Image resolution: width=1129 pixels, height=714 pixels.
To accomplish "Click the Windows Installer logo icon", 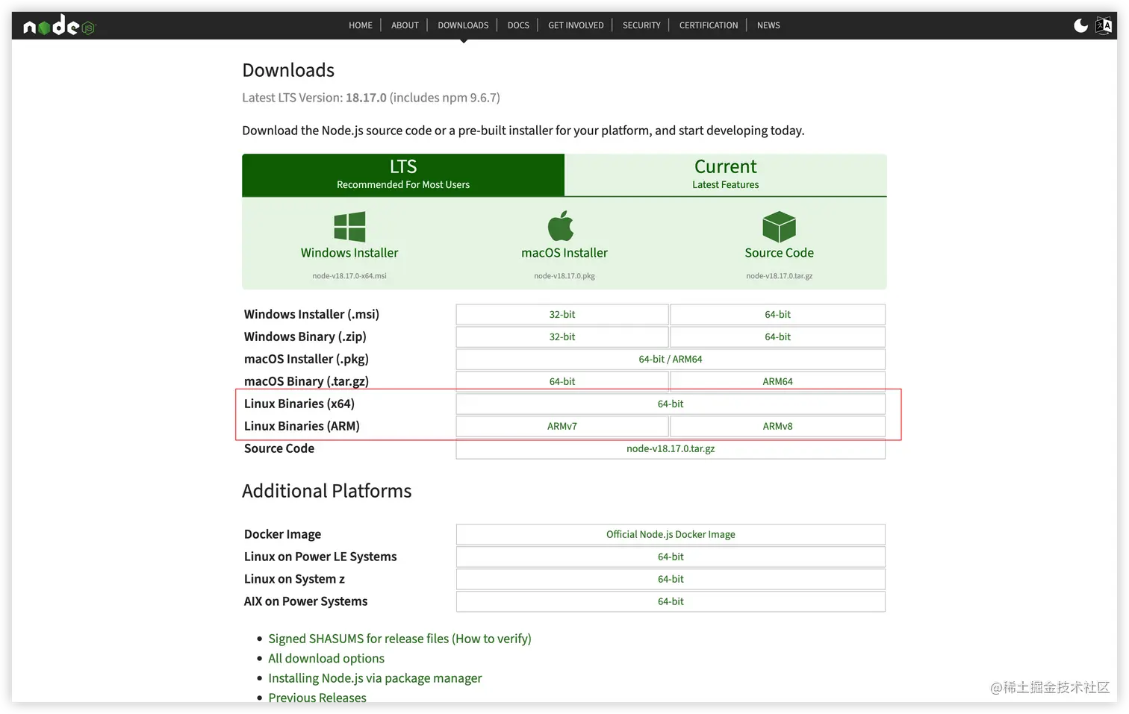I will (349, 226).
